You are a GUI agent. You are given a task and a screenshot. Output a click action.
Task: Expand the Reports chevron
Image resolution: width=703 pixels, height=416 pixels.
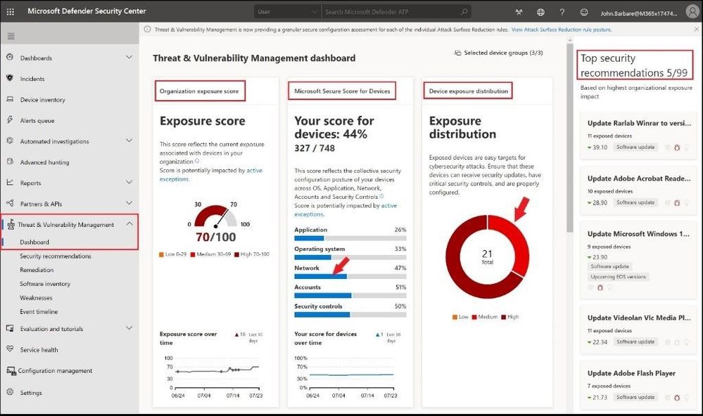129,182
